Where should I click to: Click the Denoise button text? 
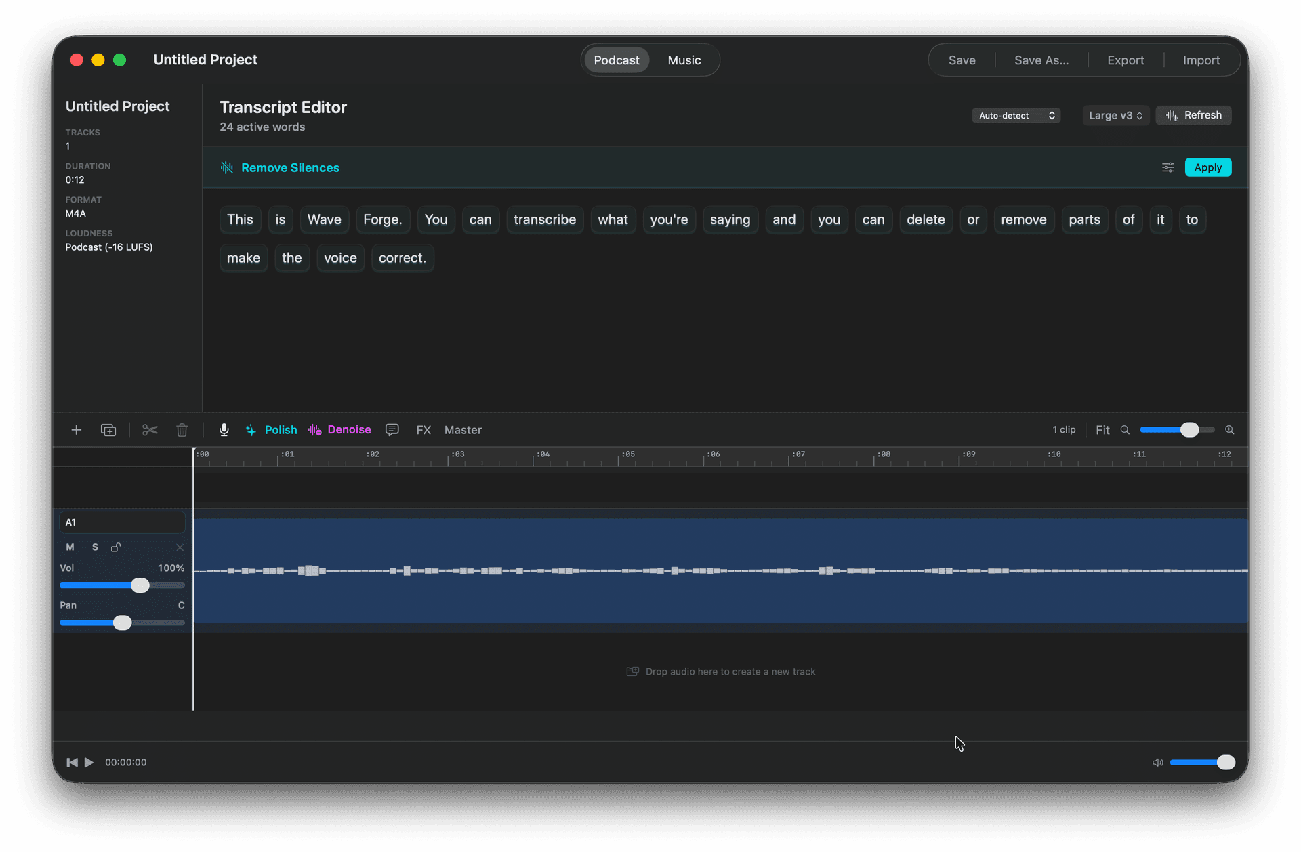pos(349,430)
